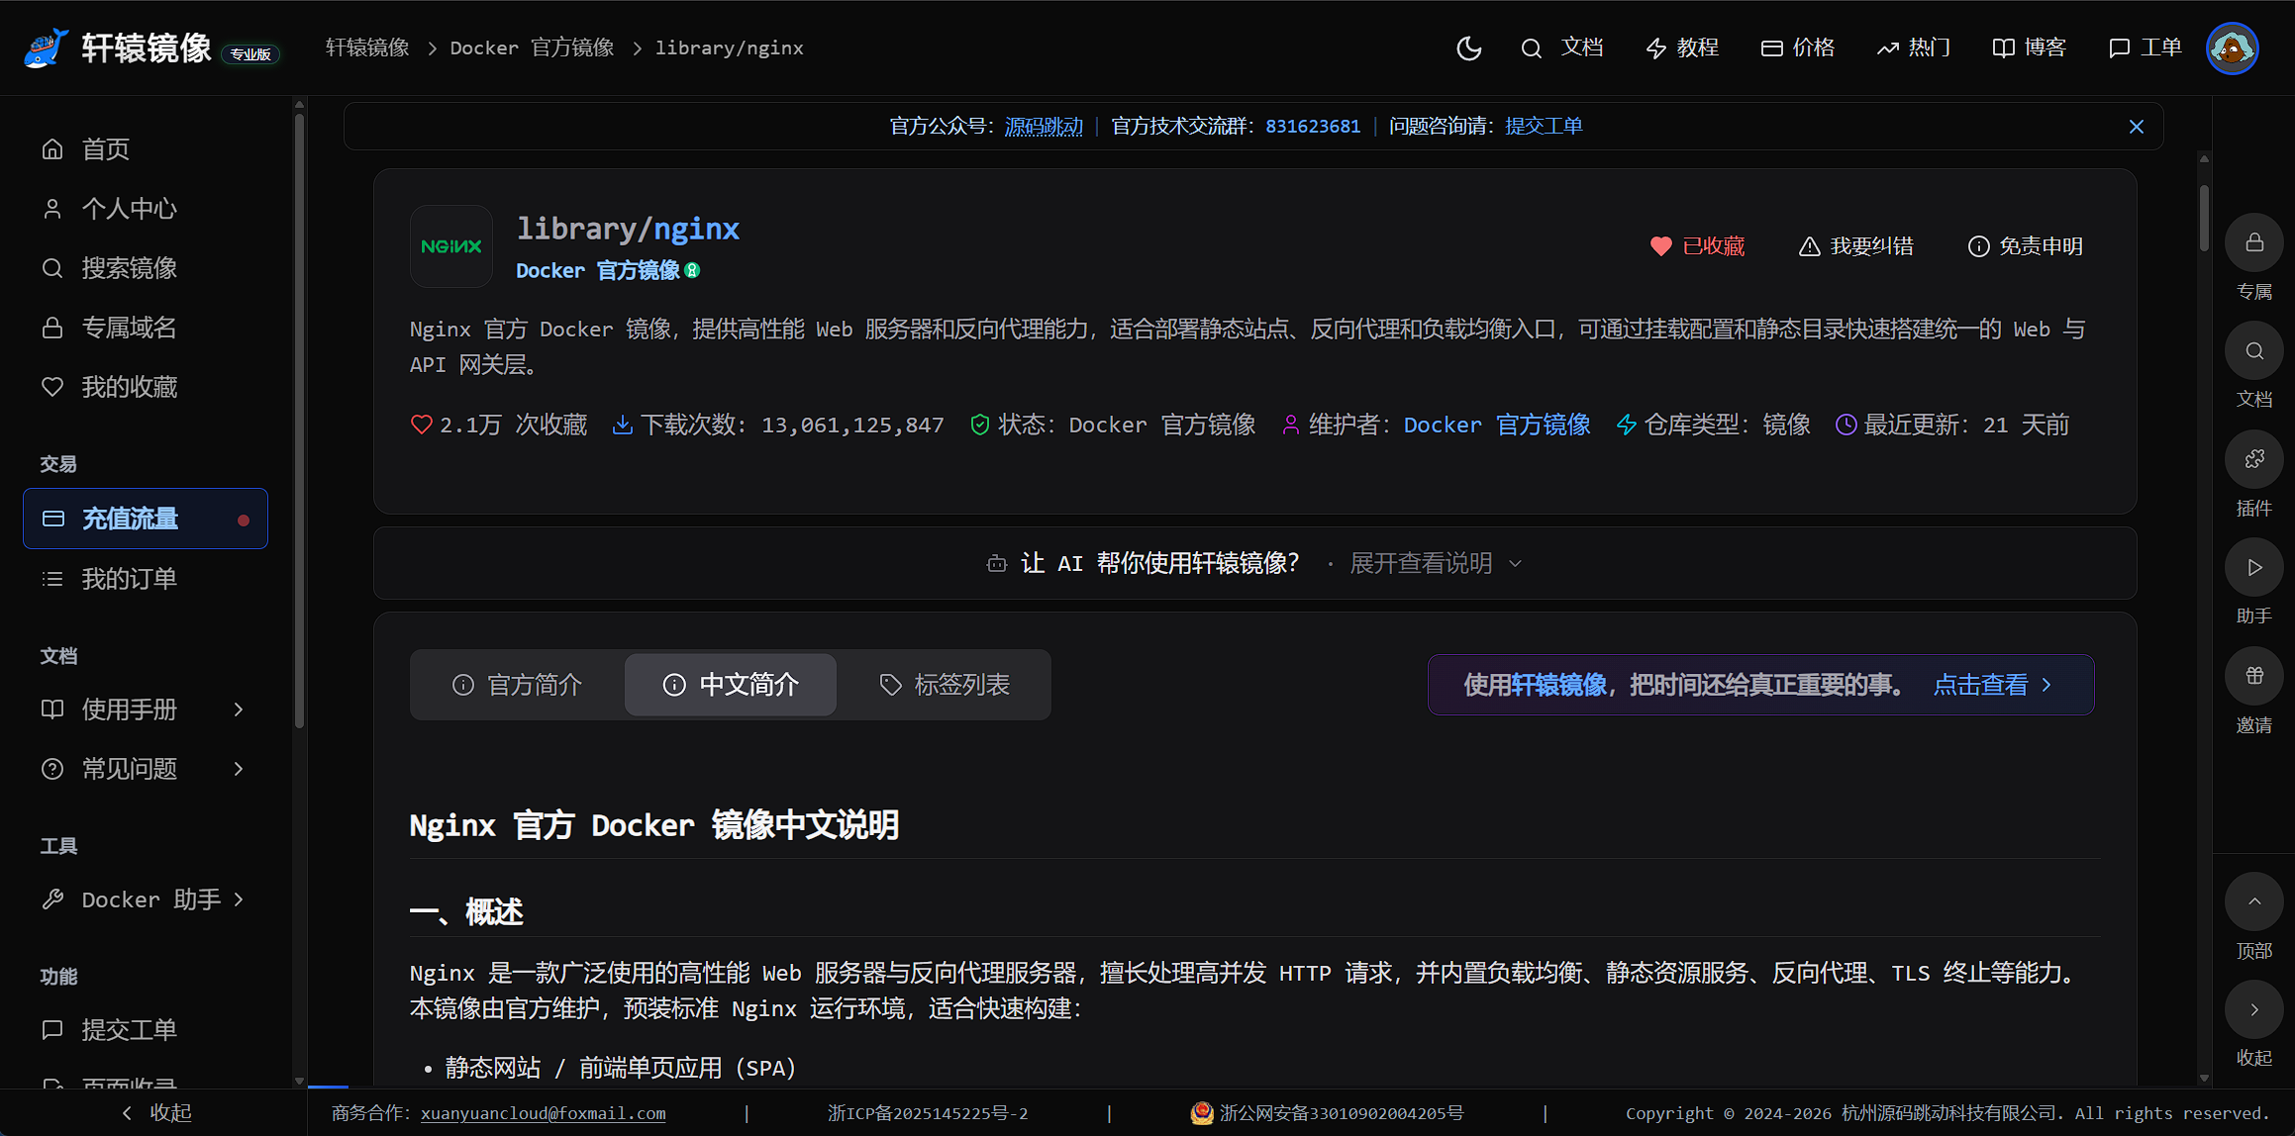Viewport: 2295px width, 1136px height.
Task: Click Docker 官方镜像 subtitle under library/nginx
Action: point(598,271)
